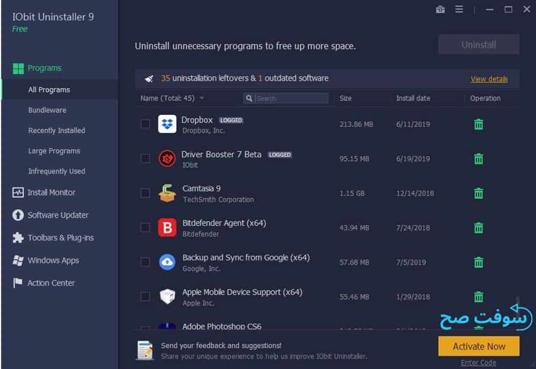Click the TechSmith Corporation publisher text
This screenshot has height=369, width=536.
coord(218,199)
